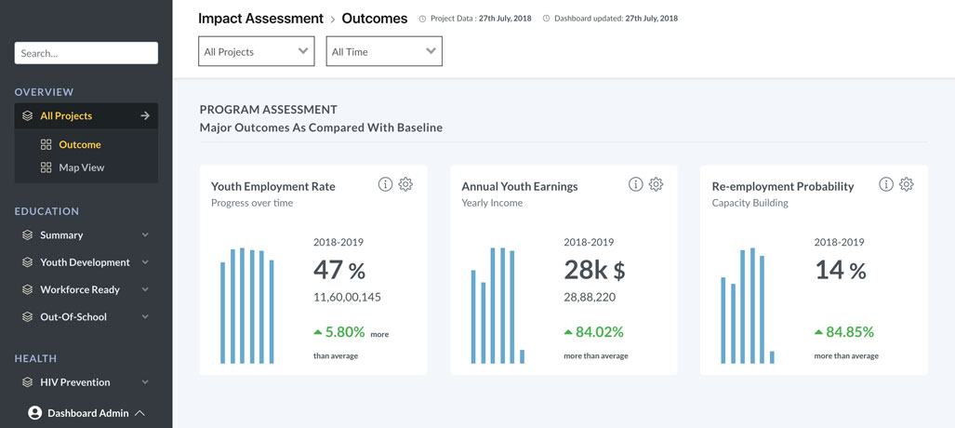Select Map View in the sidebar
Image resolution: width=955 pixels, height=428 pixels.
(x=81, y=167)
